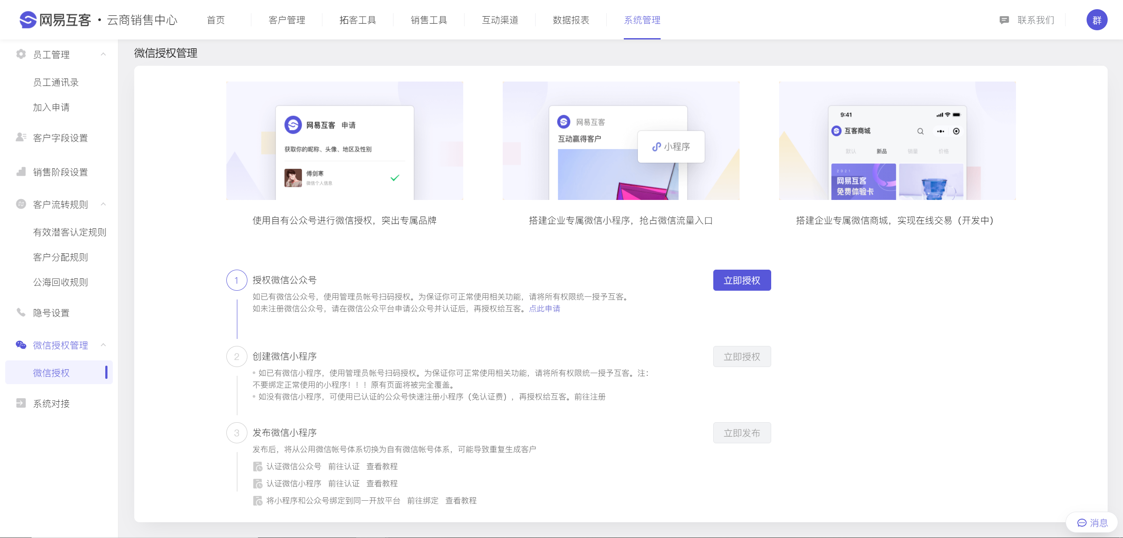Click document icon beside 认证微信小程序
This screenshot has height=538, width=1123.
258,484
